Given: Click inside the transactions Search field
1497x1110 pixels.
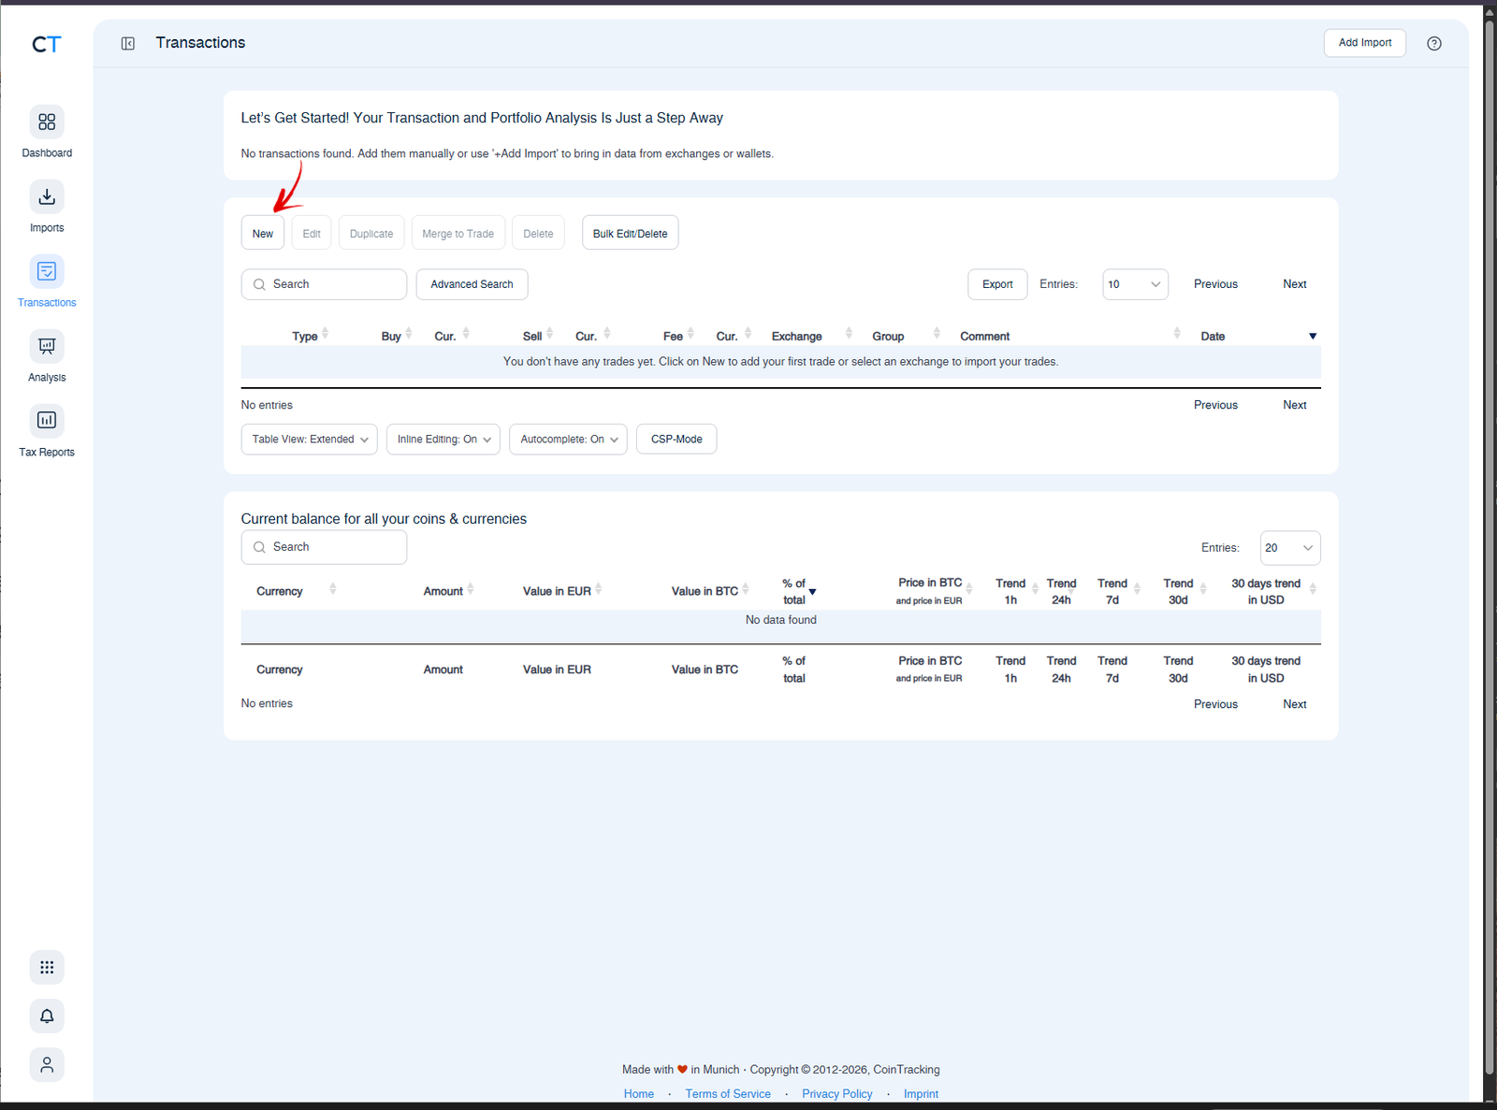Looking at the screenshot, I should tap(324, 283).
